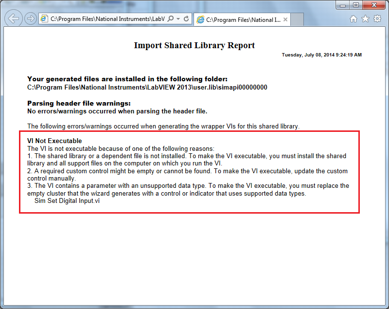This screenshot has height=309, width=389.
Task: Select the C:\Program Files\National I... tab
Action: [x=242, y=19]
